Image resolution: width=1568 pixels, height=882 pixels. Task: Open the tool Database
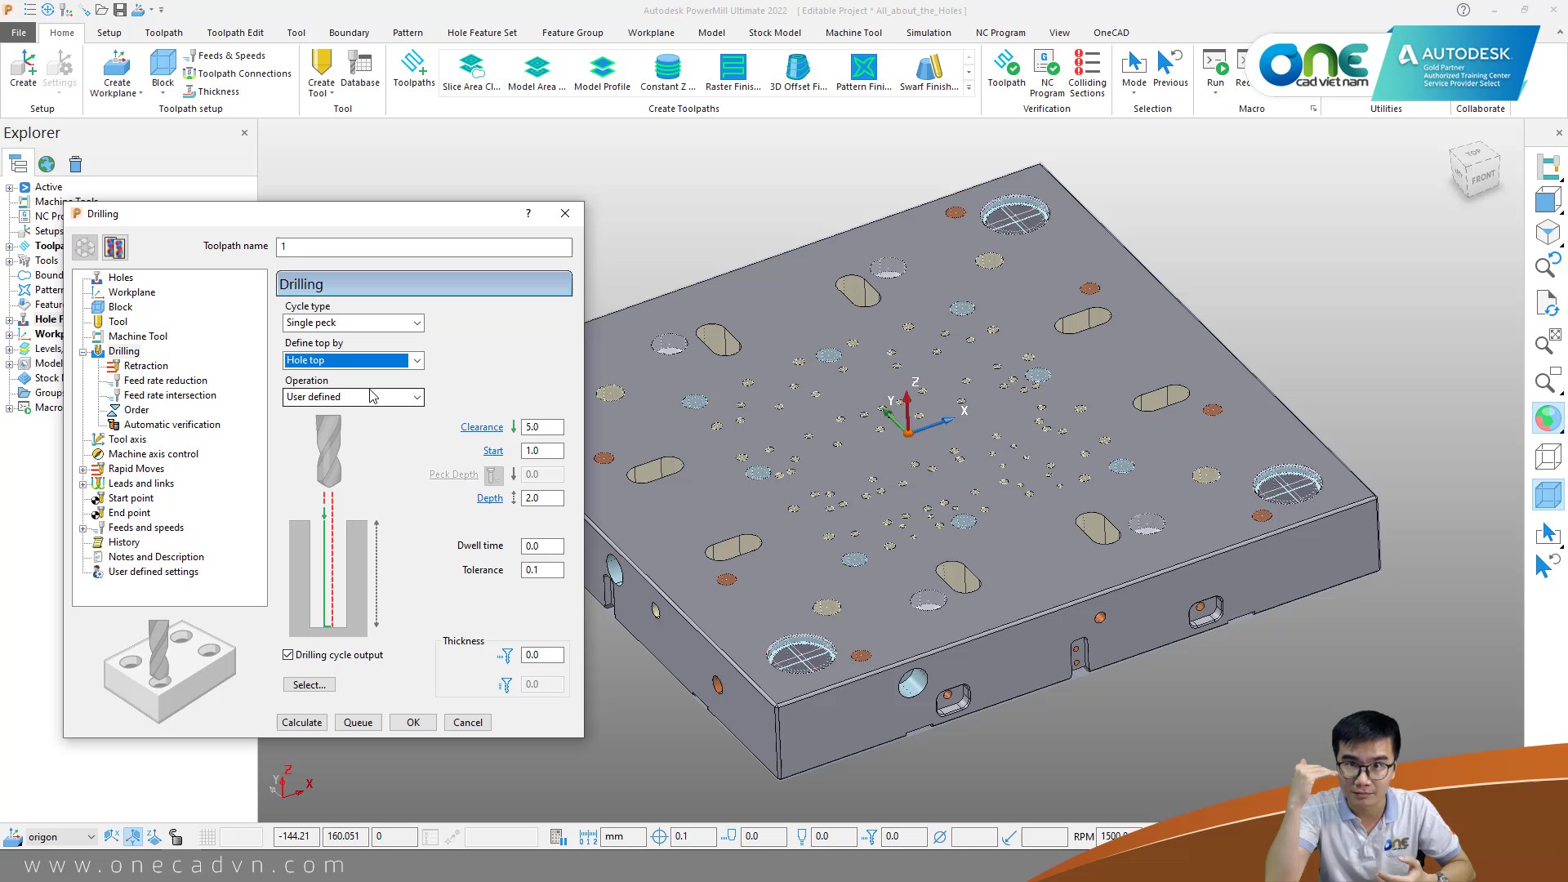[360, 69]
